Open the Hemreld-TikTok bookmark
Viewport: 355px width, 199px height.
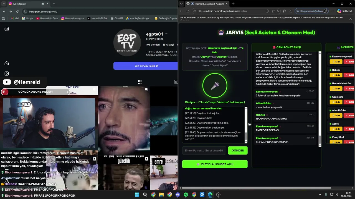pos(97,19)
